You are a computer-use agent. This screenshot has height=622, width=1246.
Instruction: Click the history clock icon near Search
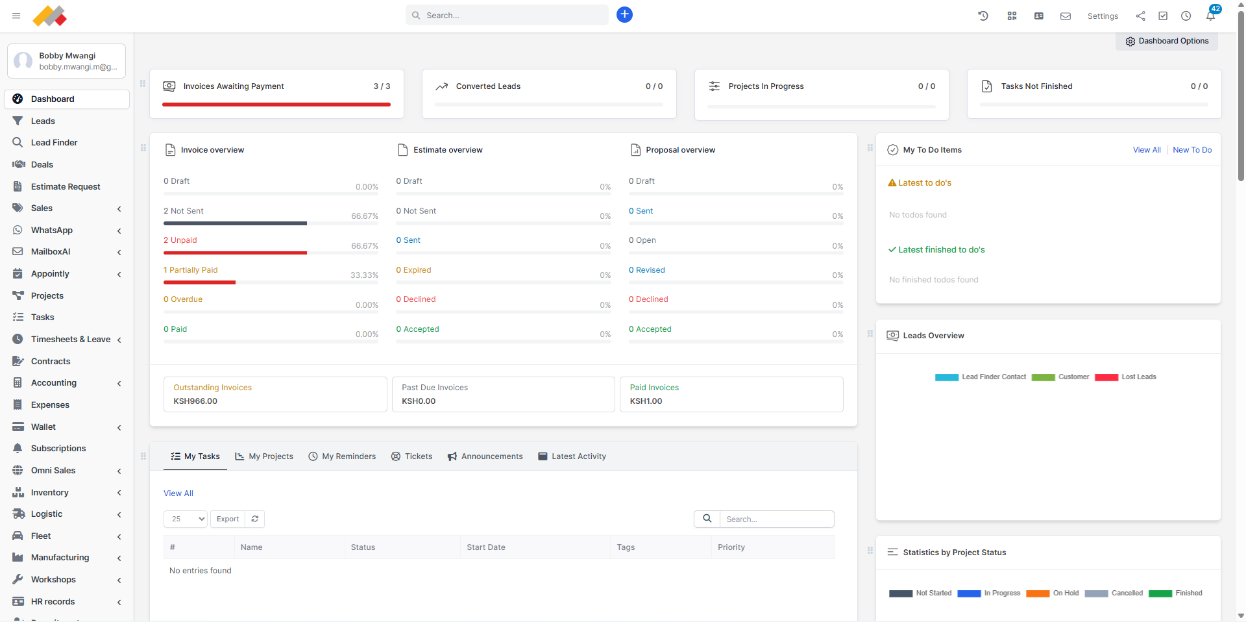(983, 16)
